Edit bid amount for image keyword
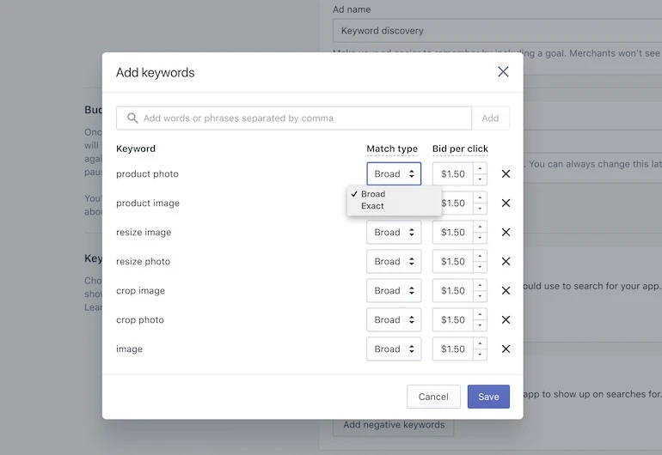 [452, 349]
